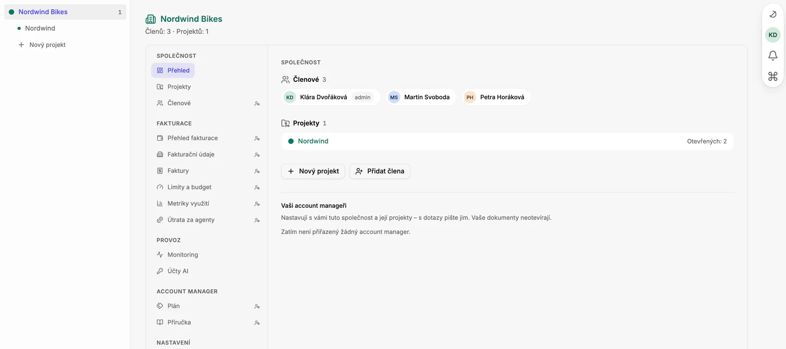
Task: Open the command palette icon
Action: pyautogui.click(x=773, y=76)
